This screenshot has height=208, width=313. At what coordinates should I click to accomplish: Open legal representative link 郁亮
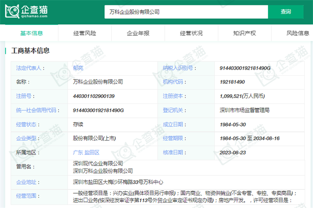point(78,68)
